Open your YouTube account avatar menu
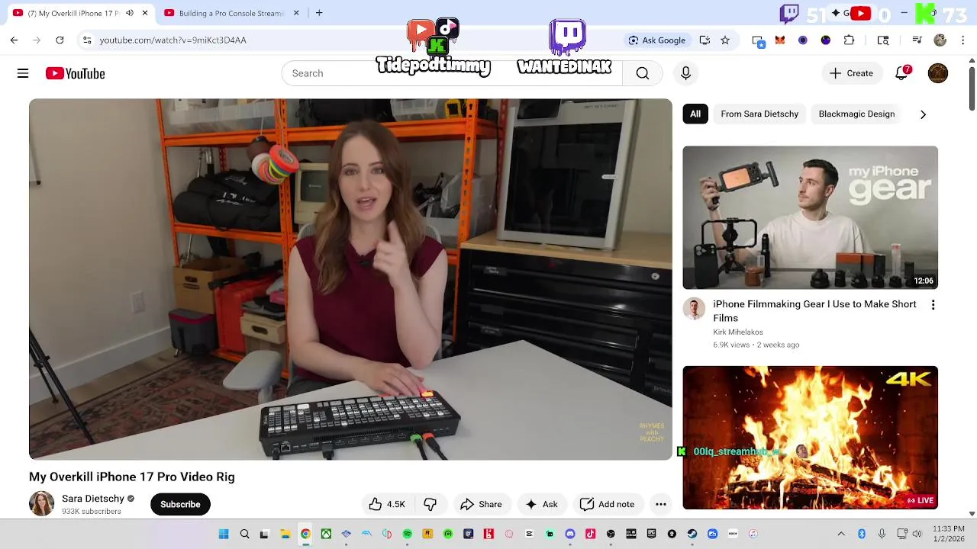This screenshot has height=549, width=977. click(x=938, y=73)
